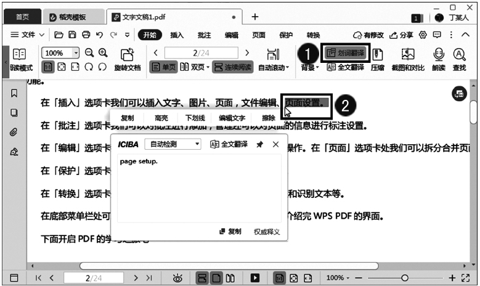Toggle 单页 single page view
This screenshot has height=286, width=480.
click(163, 67)
